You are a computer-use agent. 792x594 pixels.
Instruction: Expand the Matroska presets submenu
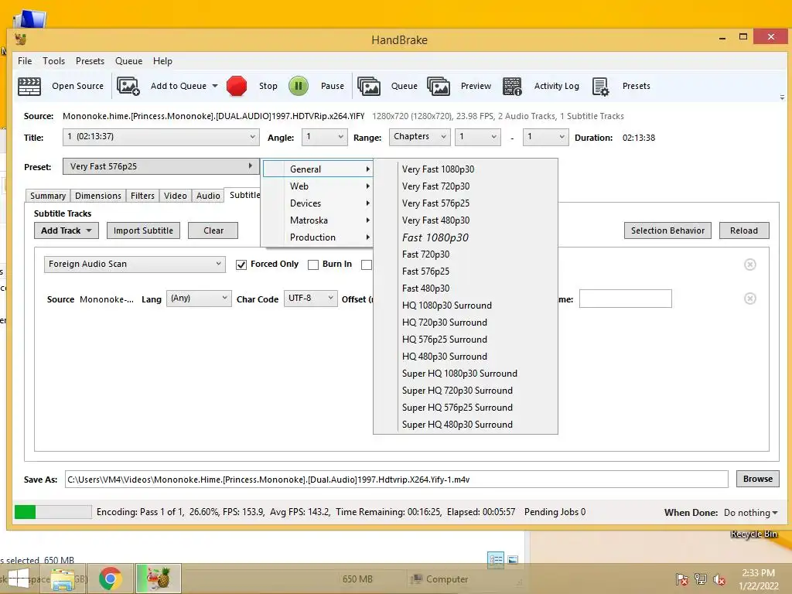point(318,220)
